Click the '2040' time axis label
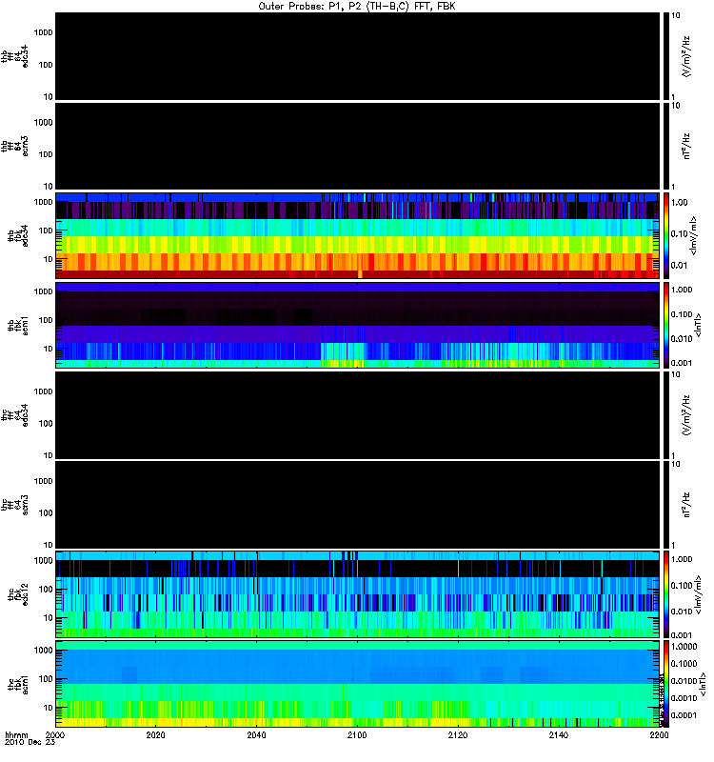 [x=256, y=735]
